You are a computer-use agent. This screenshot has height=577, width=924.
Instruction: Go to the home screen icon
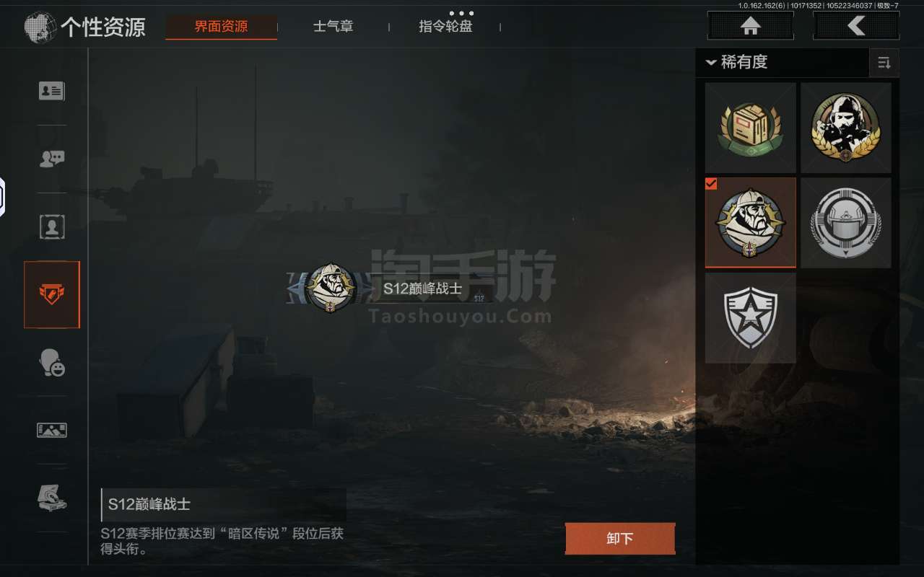[751, 27]
